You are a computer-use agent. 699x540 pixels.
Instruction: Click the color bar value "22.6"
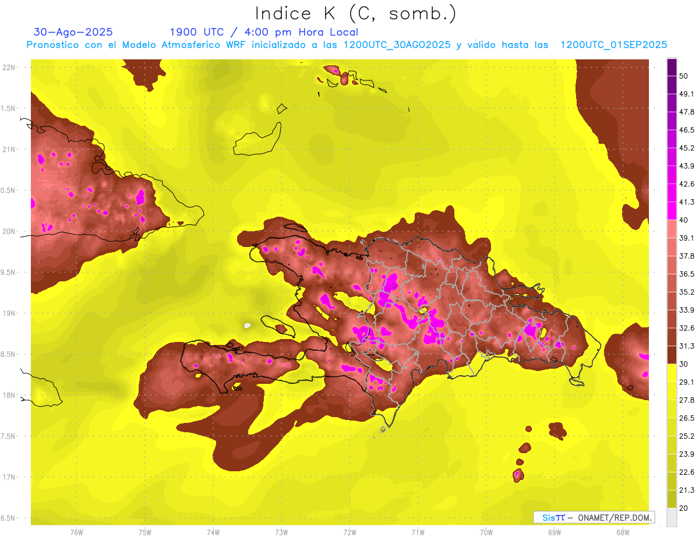pyautogui.click(x=686, y=472)
